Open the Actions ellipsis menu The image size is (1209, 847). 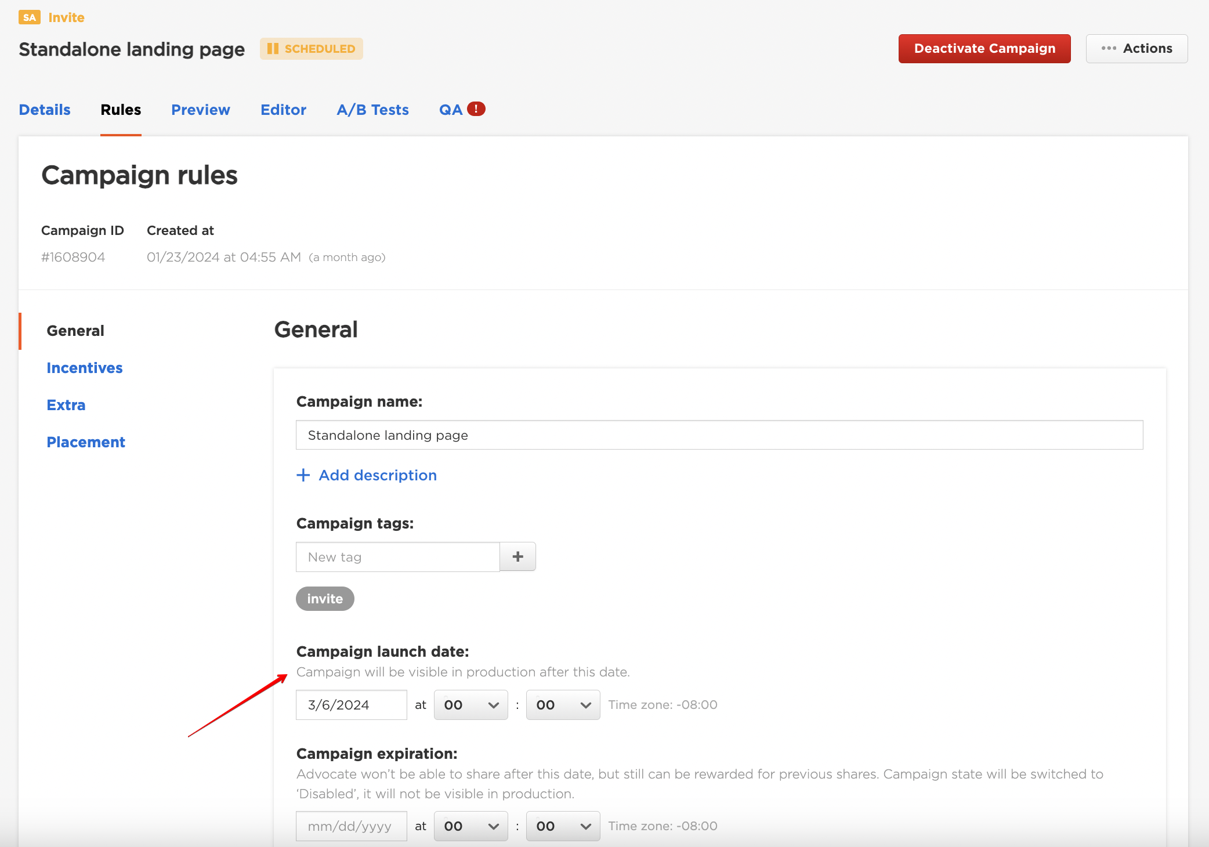coord(1136,49)
